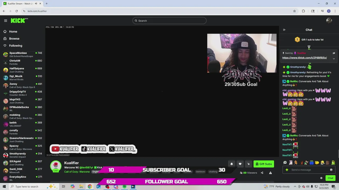The width and height of the screenshot is (339, 190).
Task: Hide the pinned message
Action: pyautogui.click(x=334, y=53)
